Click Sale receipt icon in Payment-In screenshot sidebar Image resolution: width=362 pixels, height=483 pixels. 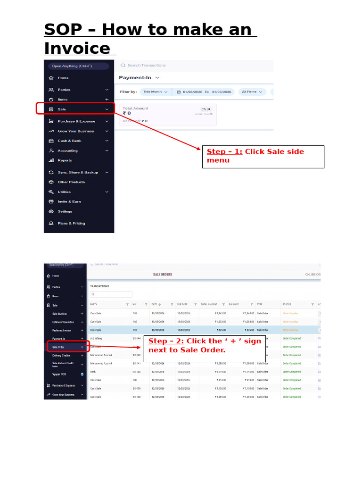[x=51, y=109]
